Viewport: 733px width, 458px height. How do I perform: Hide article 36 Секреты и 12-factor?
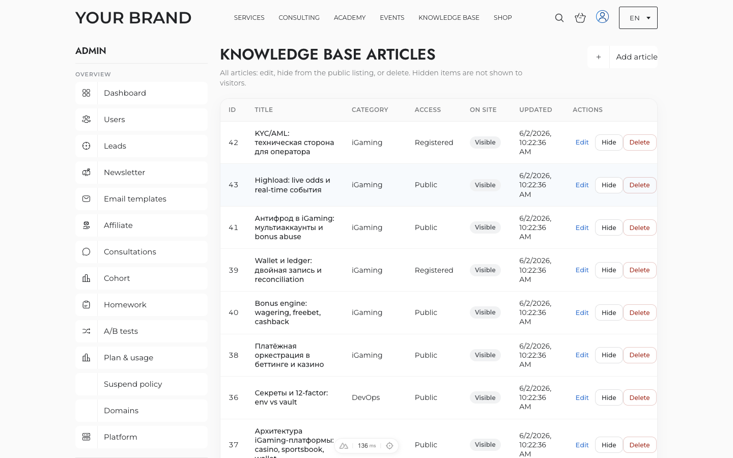point(609,398)
